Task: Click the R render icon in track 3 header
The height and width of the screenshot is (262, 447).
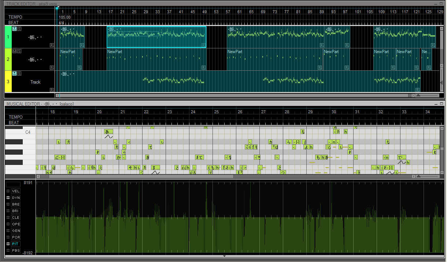Action: coord(52,90)
